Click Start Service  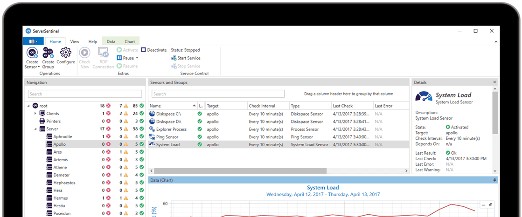click(x=186, y=58)
